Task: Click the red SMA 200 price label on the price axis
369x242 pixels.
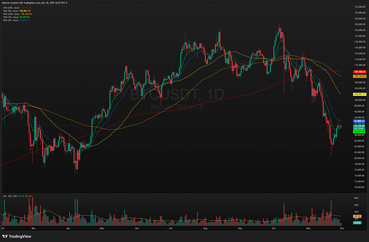Action: tap(360, 72)
